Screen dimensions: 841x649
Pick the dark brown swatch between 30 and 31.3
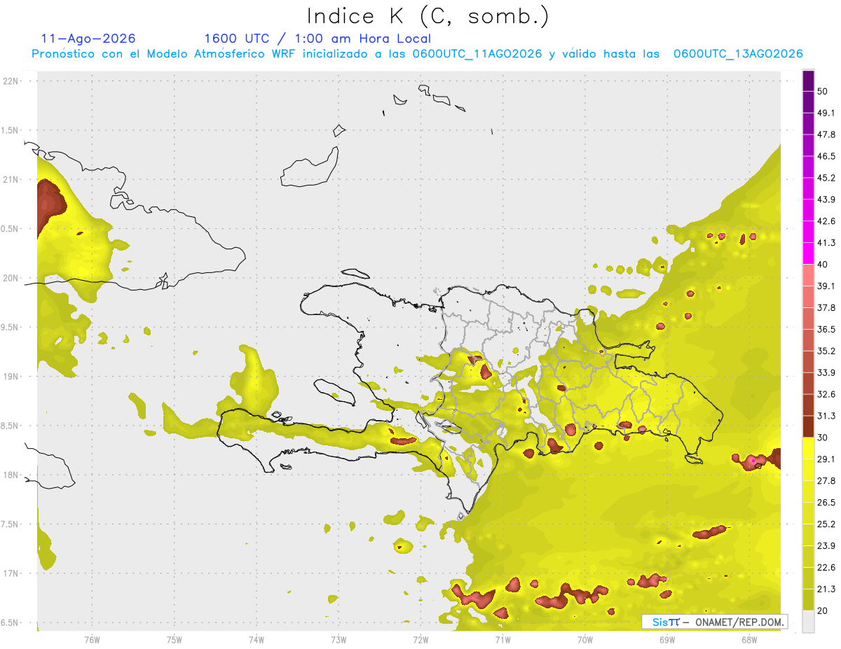808,427
